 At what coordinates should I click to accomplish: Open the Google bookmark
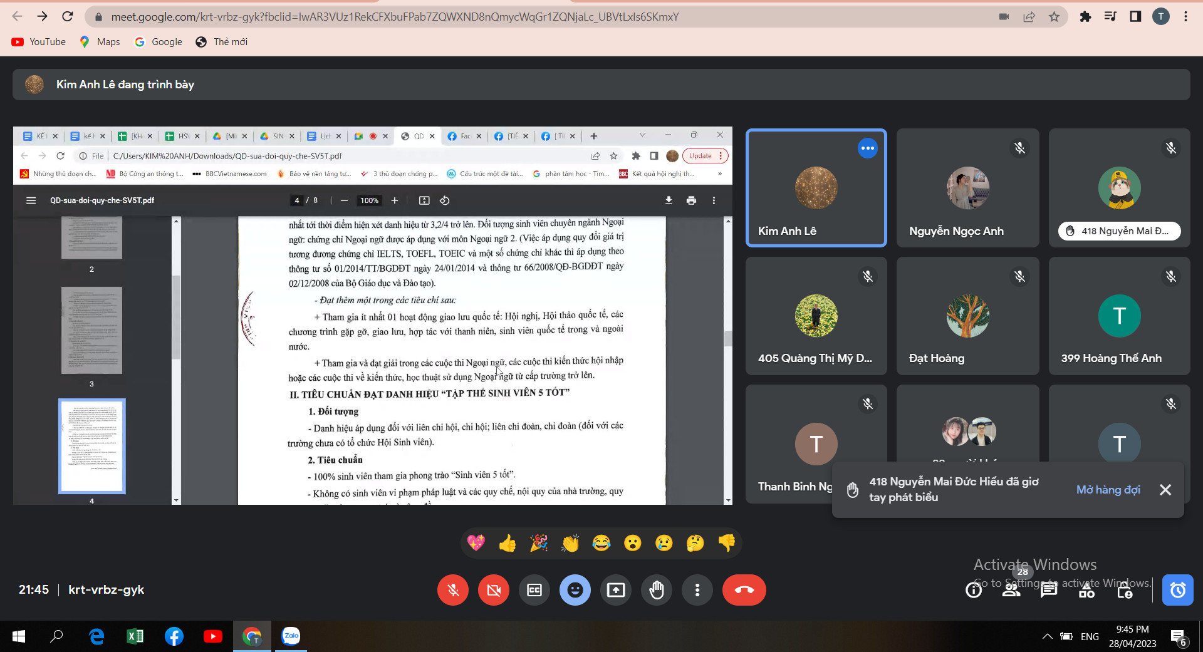[x=158, y=42]
